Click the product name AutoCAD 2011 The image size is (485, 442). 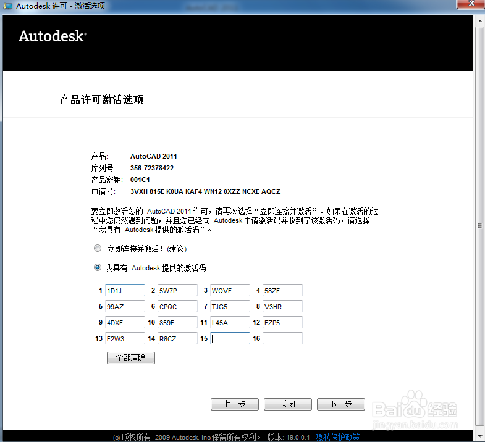click(x=154, y=156)
